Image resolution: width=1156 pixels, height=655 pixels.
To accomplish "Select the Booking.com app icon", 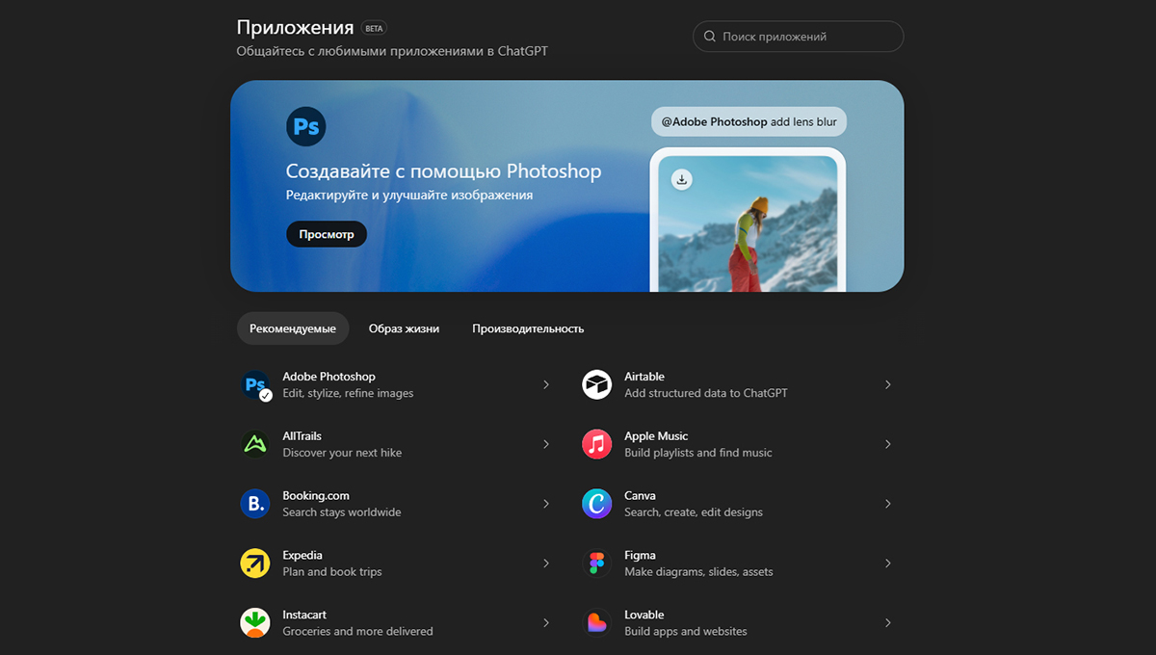I will [255, 504].
